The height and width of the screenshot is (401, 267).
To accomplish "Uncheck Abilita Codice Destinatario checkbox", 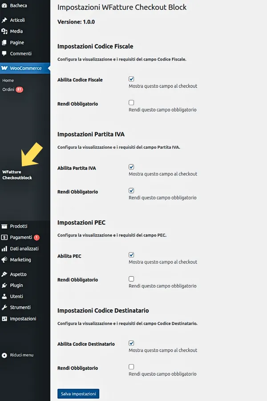I will tap(131, 343).
